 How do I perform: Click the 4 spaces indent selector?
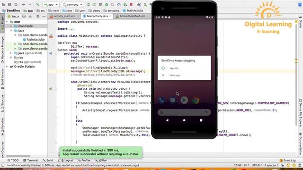point(271,165)
